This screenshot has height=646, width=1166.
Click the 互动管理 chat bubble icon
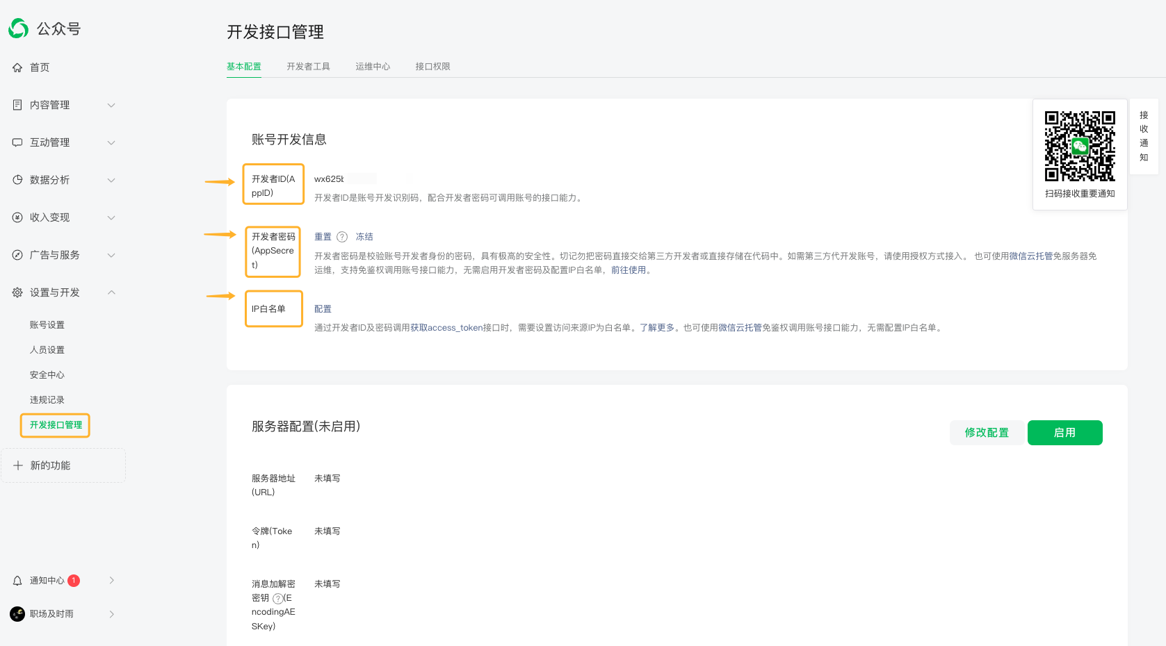(x=17, y=142)
